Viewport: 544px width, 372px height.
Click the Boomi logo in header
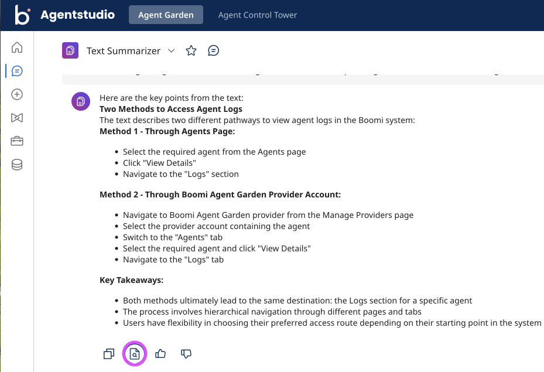click(x=22, y=15)
